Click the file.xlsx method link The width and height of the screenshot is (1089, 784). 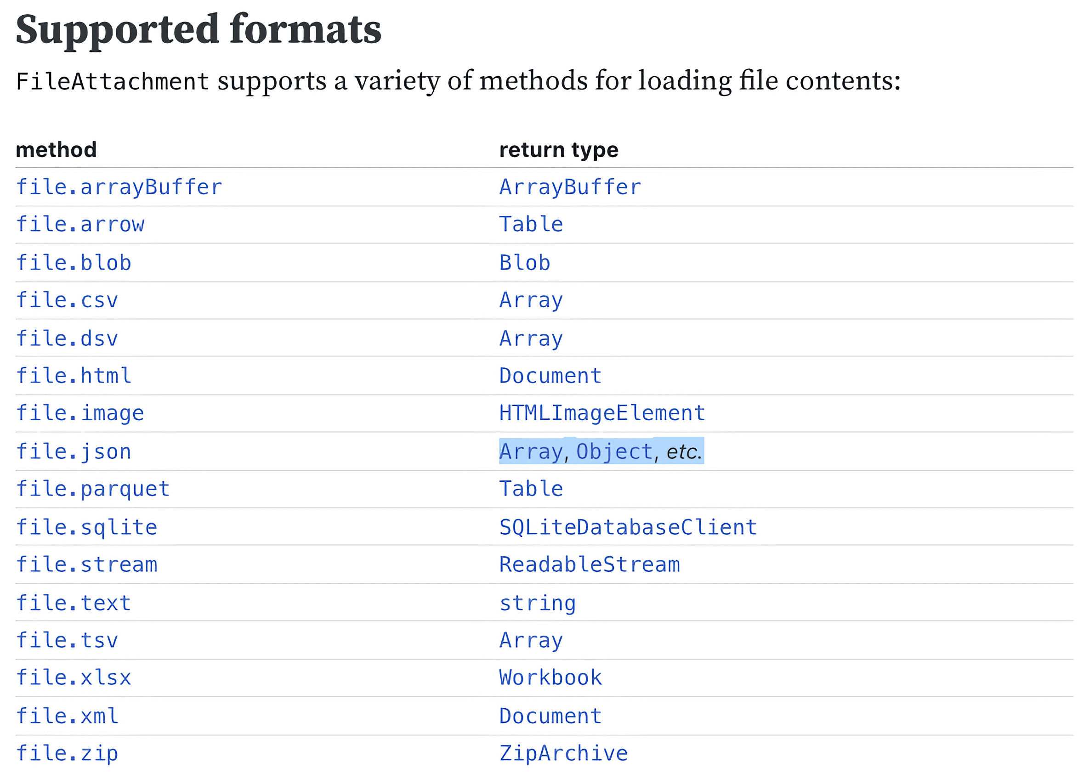[74, 678]
